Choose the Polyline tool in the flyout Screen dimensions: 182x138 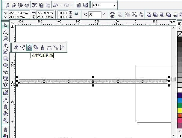pyautogui.click(x=43, y=47)
